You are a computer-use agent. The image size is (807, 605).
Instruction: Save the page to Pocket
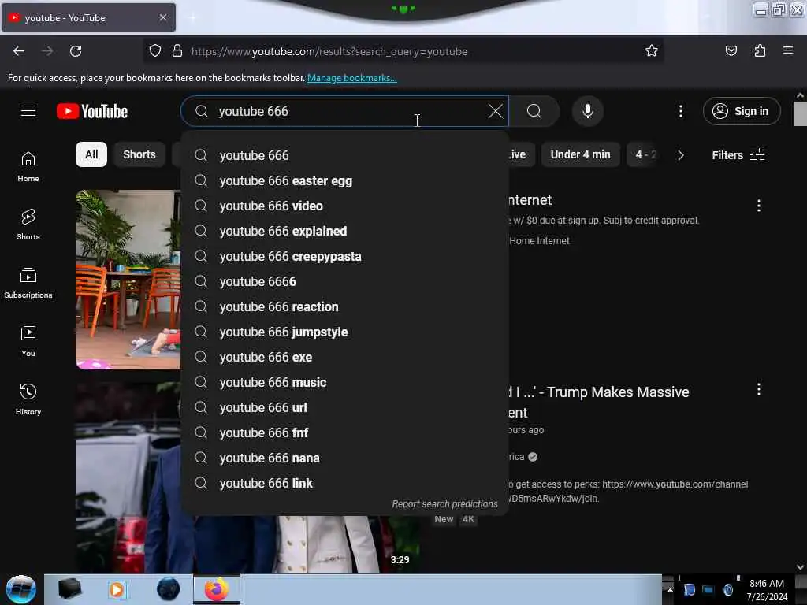coord(731,50)
